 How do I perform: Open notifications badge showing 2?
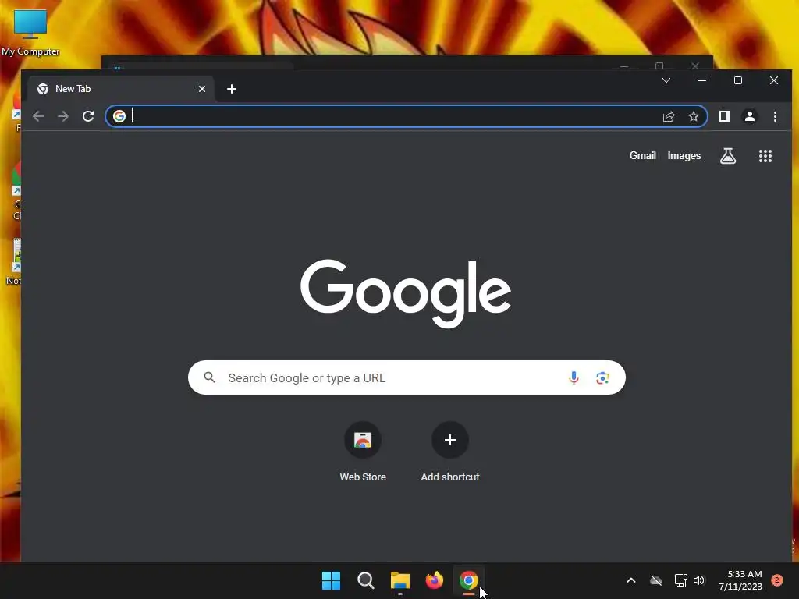click(x=777, y=580)
